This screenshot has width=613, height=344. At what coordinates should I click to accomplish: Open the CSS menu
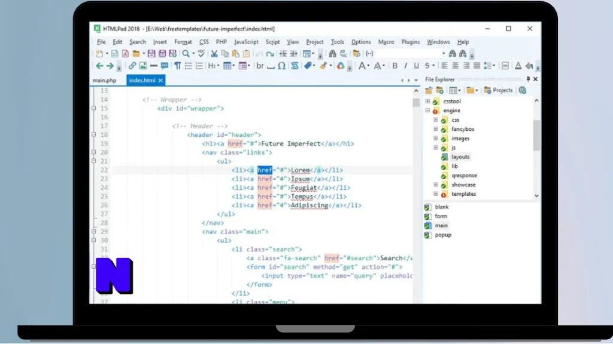pyautogui.click(x=204, y=42)
